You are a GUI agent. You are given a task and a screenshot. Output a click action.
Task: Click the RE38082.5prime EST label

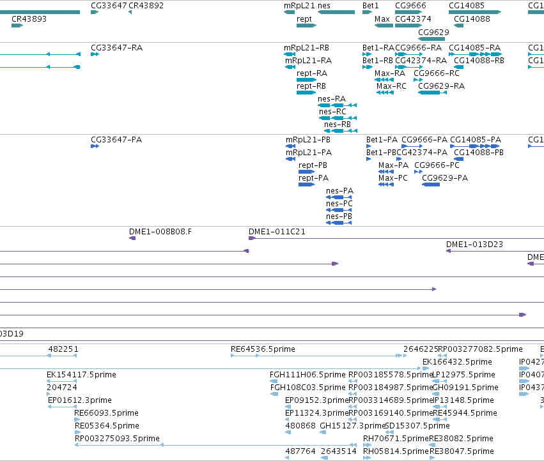pos(461,439)
